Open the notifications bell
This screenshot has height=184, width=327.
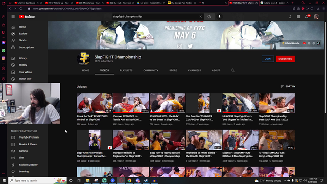click(x=307, y=17)
